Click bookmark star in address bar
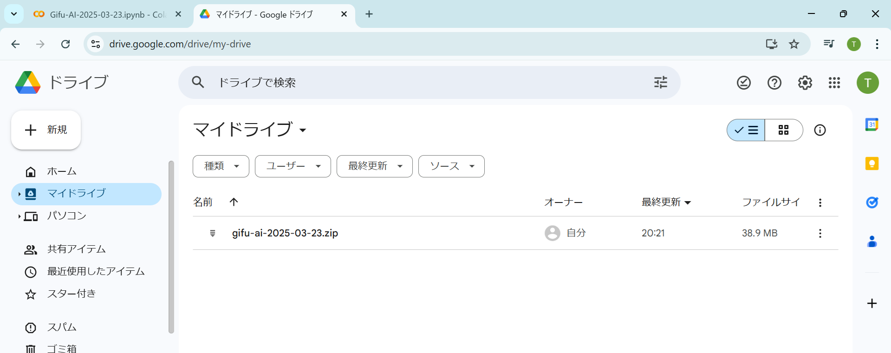 pyautogui.click(x=794, y=44)
